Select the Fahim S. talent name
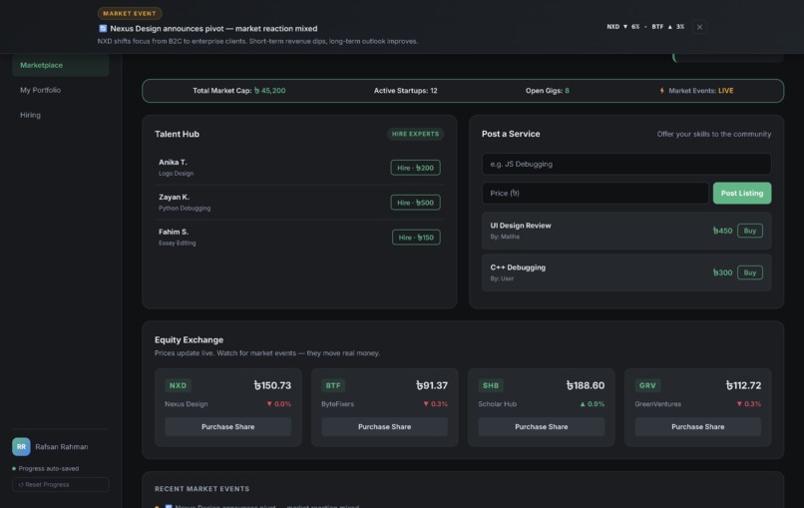Image resolution: width=804 pixels, height=508 pixels. 174,232
